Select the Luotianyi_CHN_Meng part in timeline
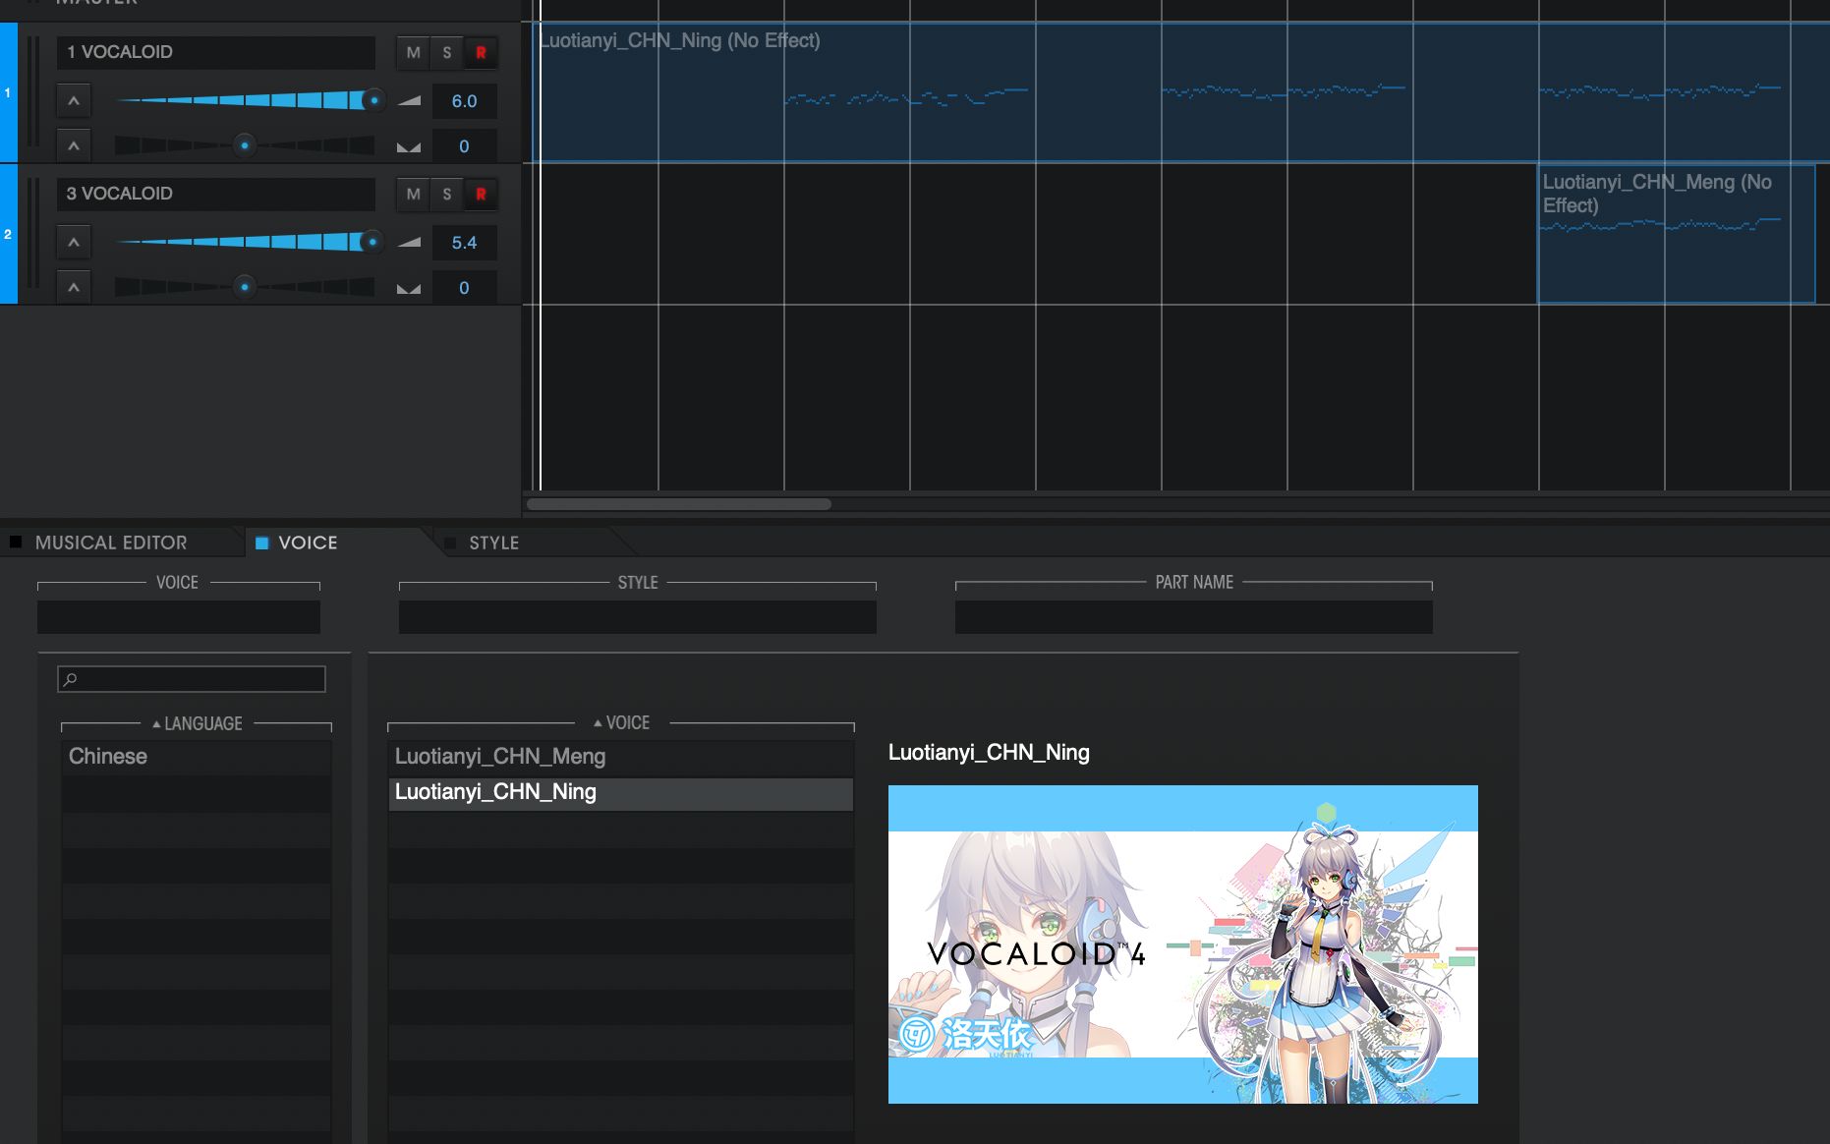This screenshot has height=1144, width=1830. pos(1676,234)
